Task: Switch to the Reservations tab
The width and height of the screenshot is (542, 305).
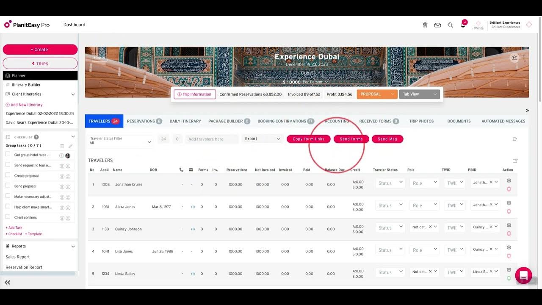Action: click(144, 121)
